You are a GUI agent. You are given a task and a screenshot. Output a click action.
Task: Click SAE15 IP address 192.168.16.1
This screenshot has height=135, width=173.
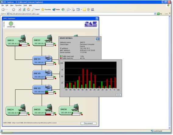pos(13,43)
